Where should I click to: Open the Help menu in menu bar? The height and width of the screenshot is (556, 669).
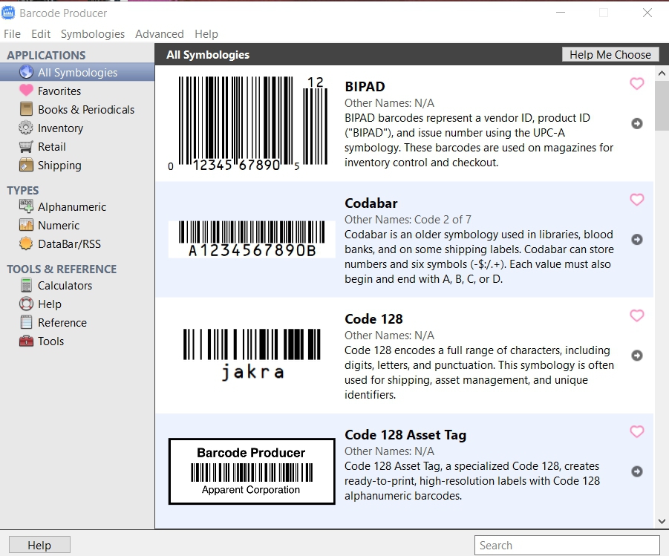point(206,33)
